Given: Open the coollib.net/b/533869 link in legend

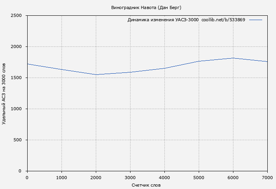Looking at the screenshot, I should click(x=223, y=20).
